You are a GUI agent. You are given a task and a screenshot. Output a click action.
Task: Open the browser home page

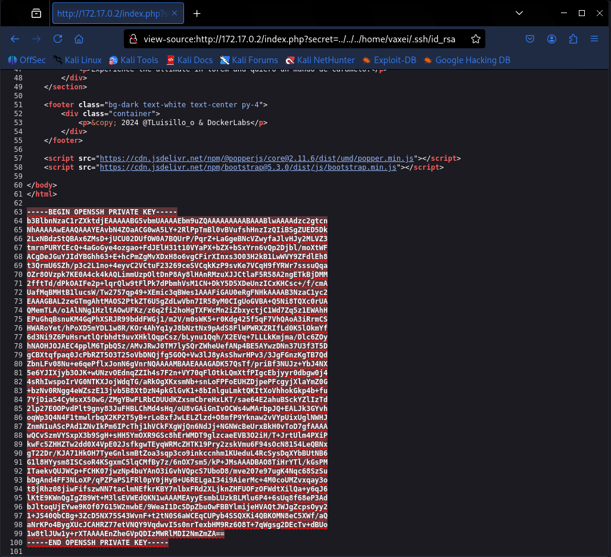tap(79, 39)
